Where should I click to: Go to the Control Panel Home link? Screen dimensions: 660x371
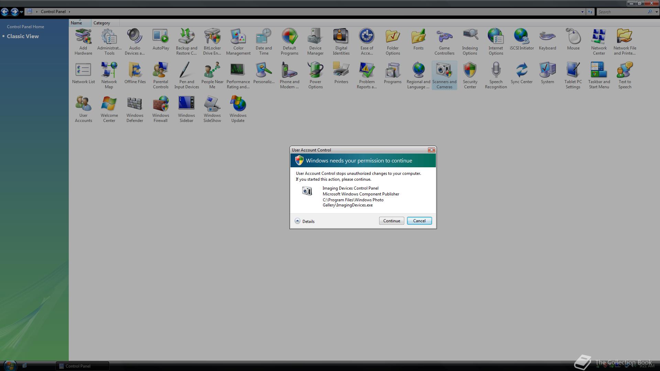(25, 27)
